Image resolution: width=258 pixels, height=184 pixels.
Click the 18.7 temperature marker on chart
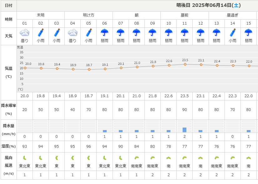tap(89, 69)
